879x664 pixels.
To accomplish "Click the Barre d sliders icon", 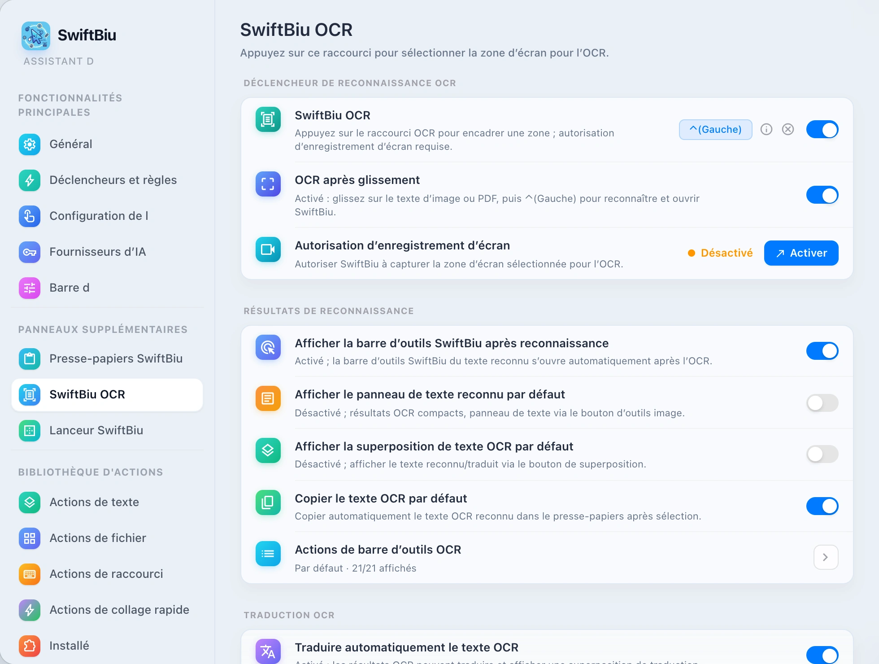I will (x=30, y=288).
